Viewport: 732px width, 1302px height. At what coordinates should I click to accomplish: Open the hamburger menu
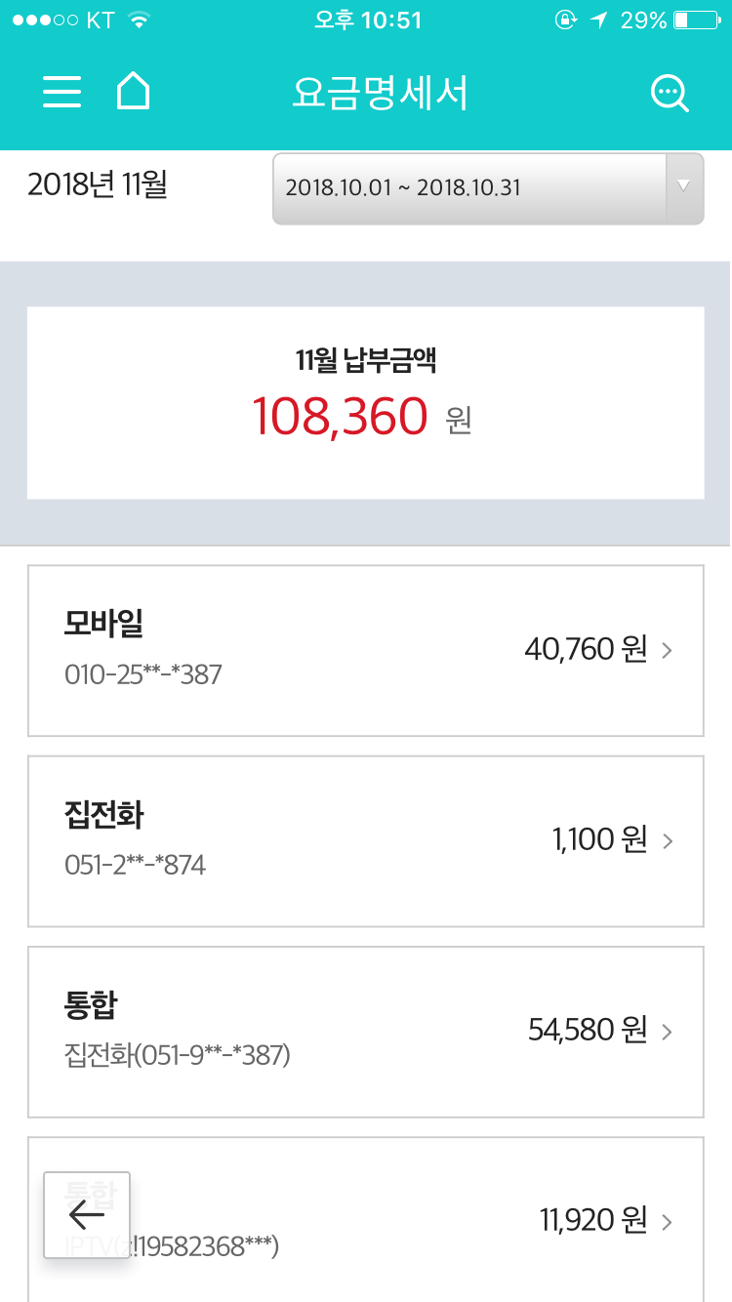point(61,92)
